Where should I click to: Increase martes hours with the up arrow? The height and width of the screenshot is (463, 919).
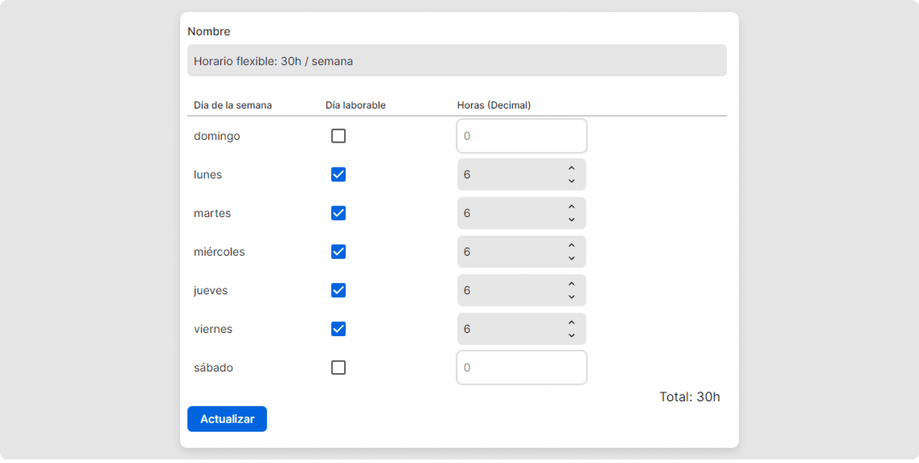pos(572,207)
